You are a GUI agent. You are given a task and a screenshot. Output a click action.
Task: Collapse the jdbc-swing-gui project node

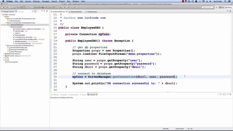(x=2, y=15)
